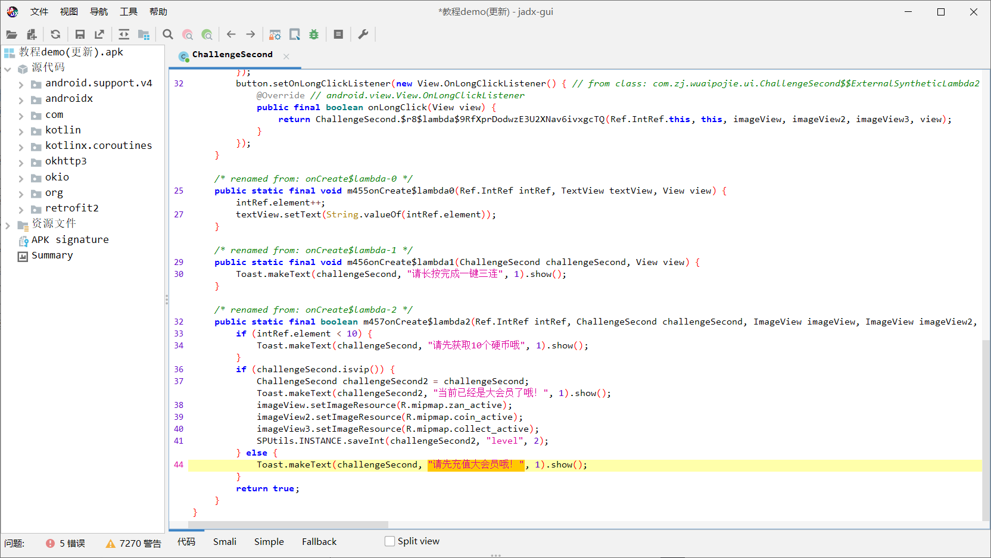Click the string "请长按完成一键三连"

(455, 274)
